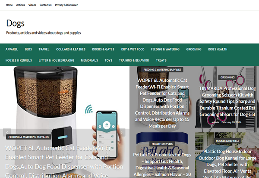Click admin author link on scissors card
The width and height of the screenshot is (259, 178).
point(215,122)
